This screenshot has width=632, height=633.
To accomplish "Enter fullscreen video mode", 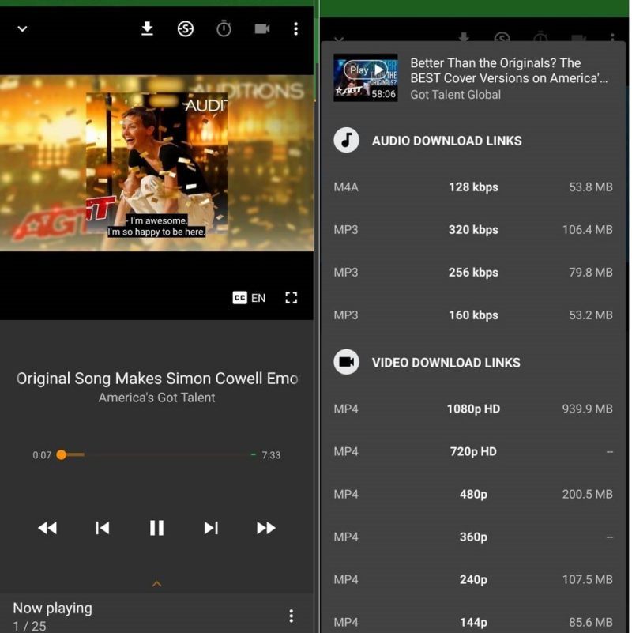I will [291, 298].
